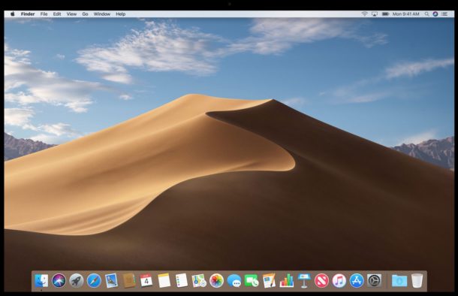The width and height of the screenshot is (458, 296).
Task: Open the App Store in Dock
Action: [x=357, y=280]
